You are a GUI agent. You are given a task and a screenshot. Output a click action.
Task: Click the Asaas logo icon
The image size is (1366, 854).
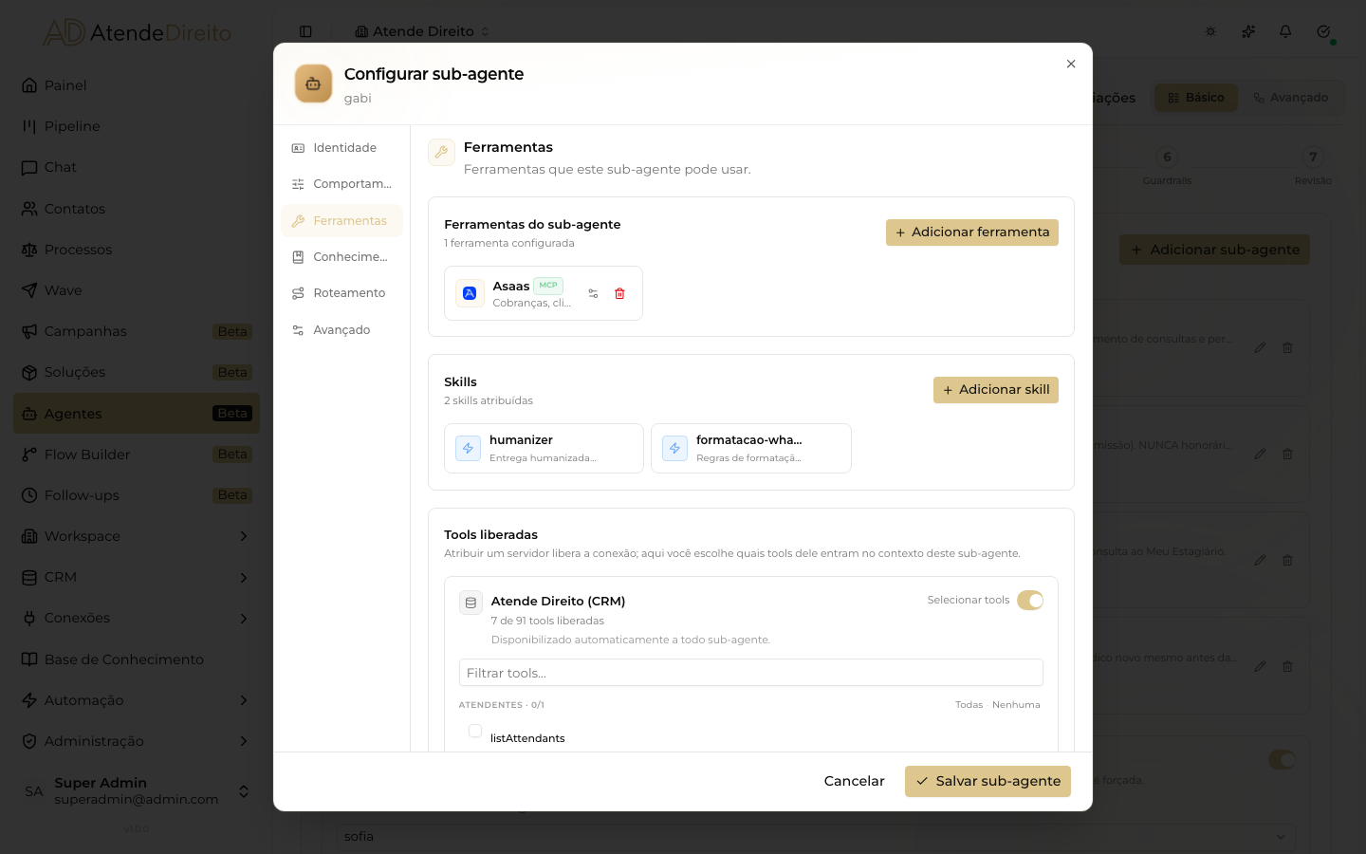click(x=470, y=293)
